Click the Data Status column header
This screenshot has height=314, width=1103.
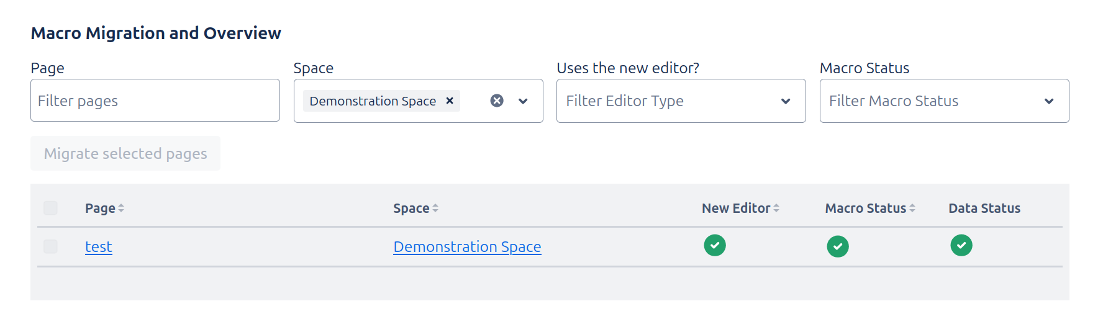click(x=984, y=209)
